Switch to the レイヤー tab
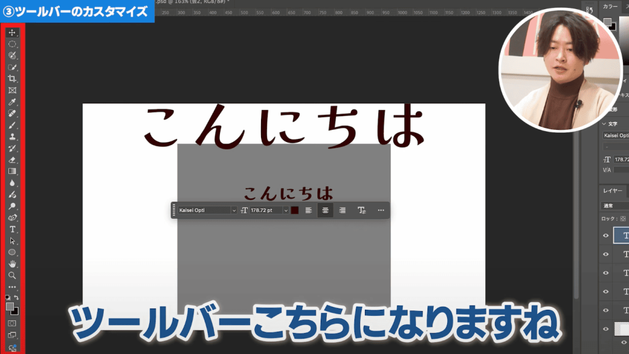629x354 pixels. [612, 191]
